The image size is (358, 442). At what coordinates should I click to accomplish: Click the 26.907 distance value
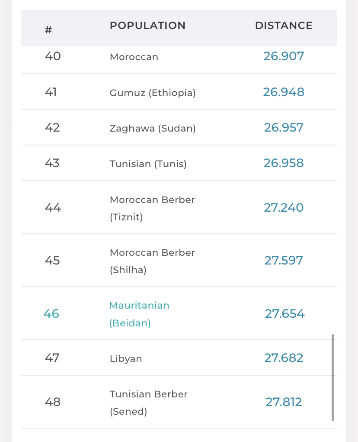click(x=284, y=56)
